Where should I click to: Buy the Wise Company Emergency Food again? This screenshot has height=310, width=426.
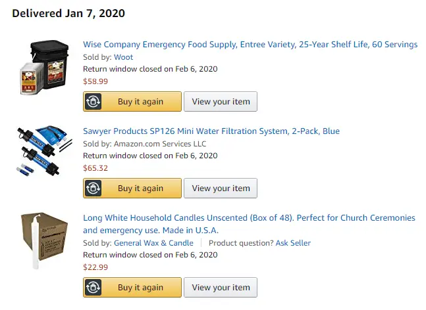point(140,102)
